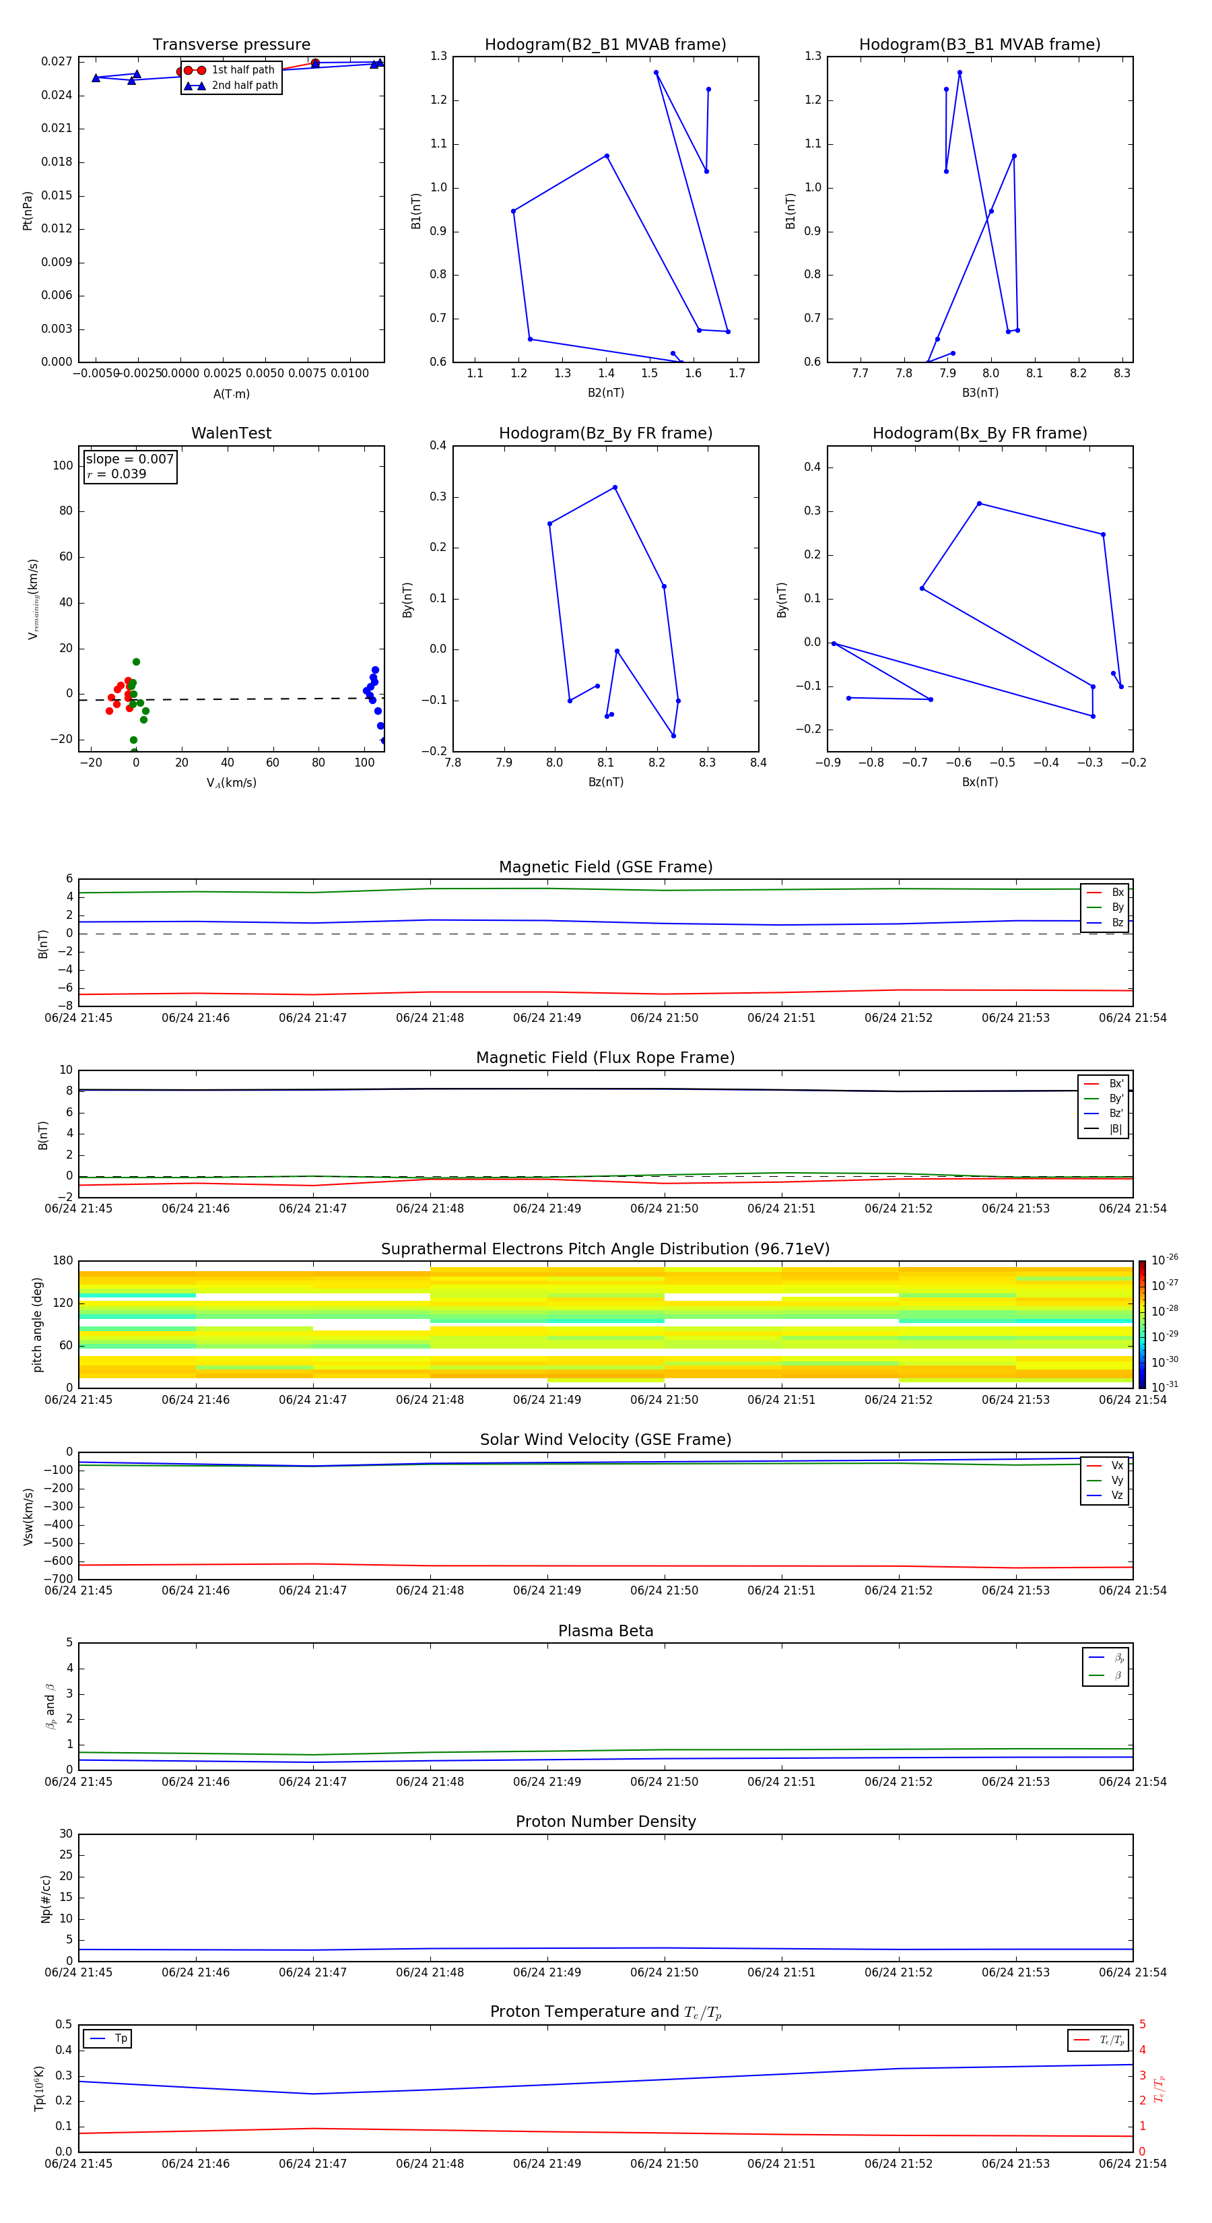Click '2nd half path' legend entry
Screen dimensions: 1212x2223
click(230, 86)
